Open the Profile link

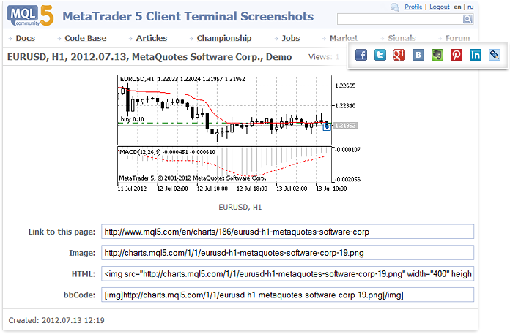(413, 7)
